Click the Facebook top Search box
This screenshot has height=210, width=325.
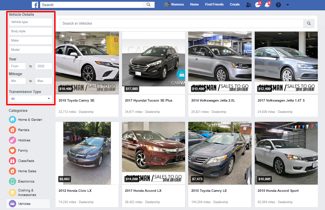(92, 4)
